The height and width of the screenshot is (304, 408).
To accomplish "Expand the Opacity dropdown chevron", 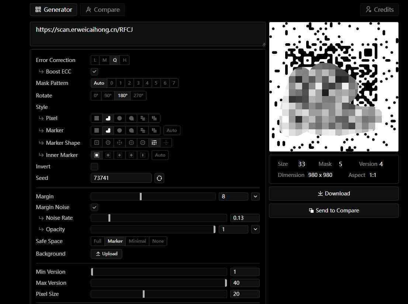I will click(x=255, y=229).
